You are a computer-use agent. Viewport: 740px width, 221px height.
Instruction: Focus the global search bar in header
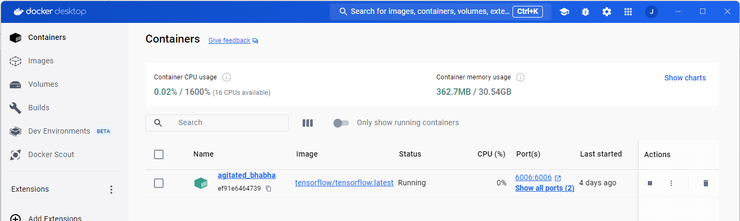(440, 12)
